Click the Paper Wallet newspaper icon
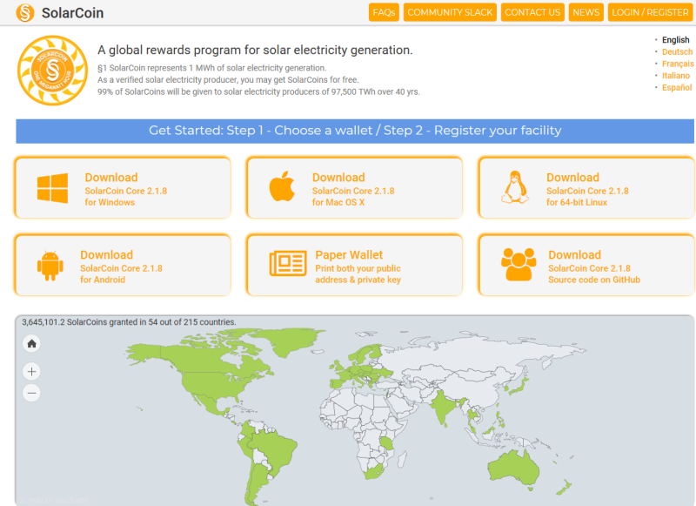Image resolution: width=696 pixels, height=506 pixels. 288,263
